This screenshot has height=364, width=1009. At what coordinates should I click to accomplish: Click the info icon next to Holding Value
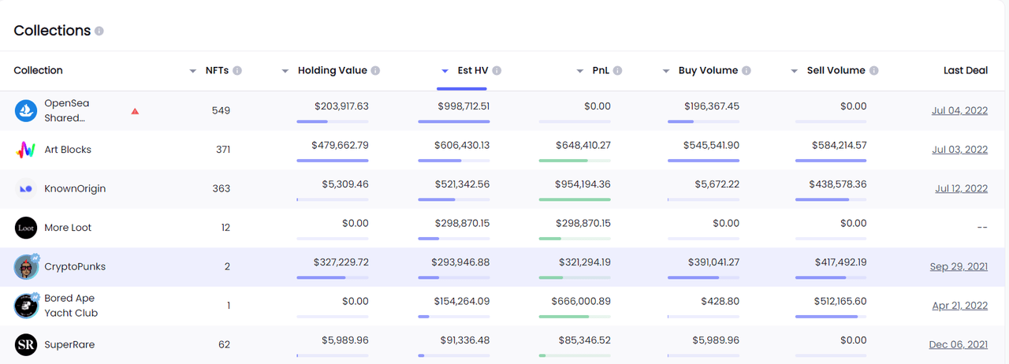pyautogui.click(x=375, y=71)
